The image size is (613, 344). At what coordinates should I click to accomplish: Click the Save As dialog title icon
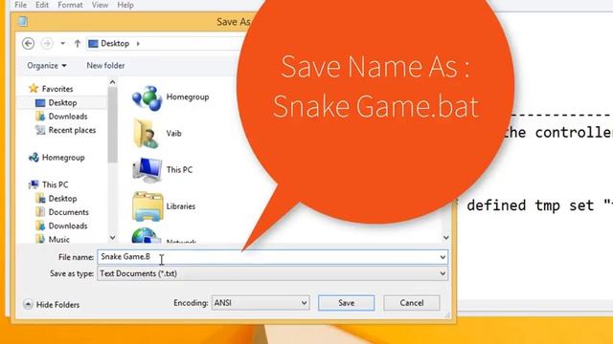pyautogui.click(x=23, y=21)
